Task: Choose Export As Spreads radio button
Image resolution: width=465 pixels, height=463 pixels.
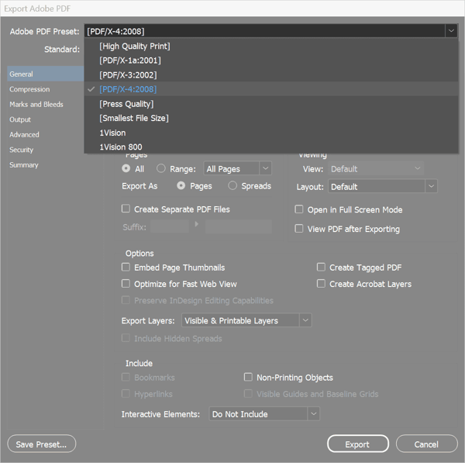Action: click(232, 186)
